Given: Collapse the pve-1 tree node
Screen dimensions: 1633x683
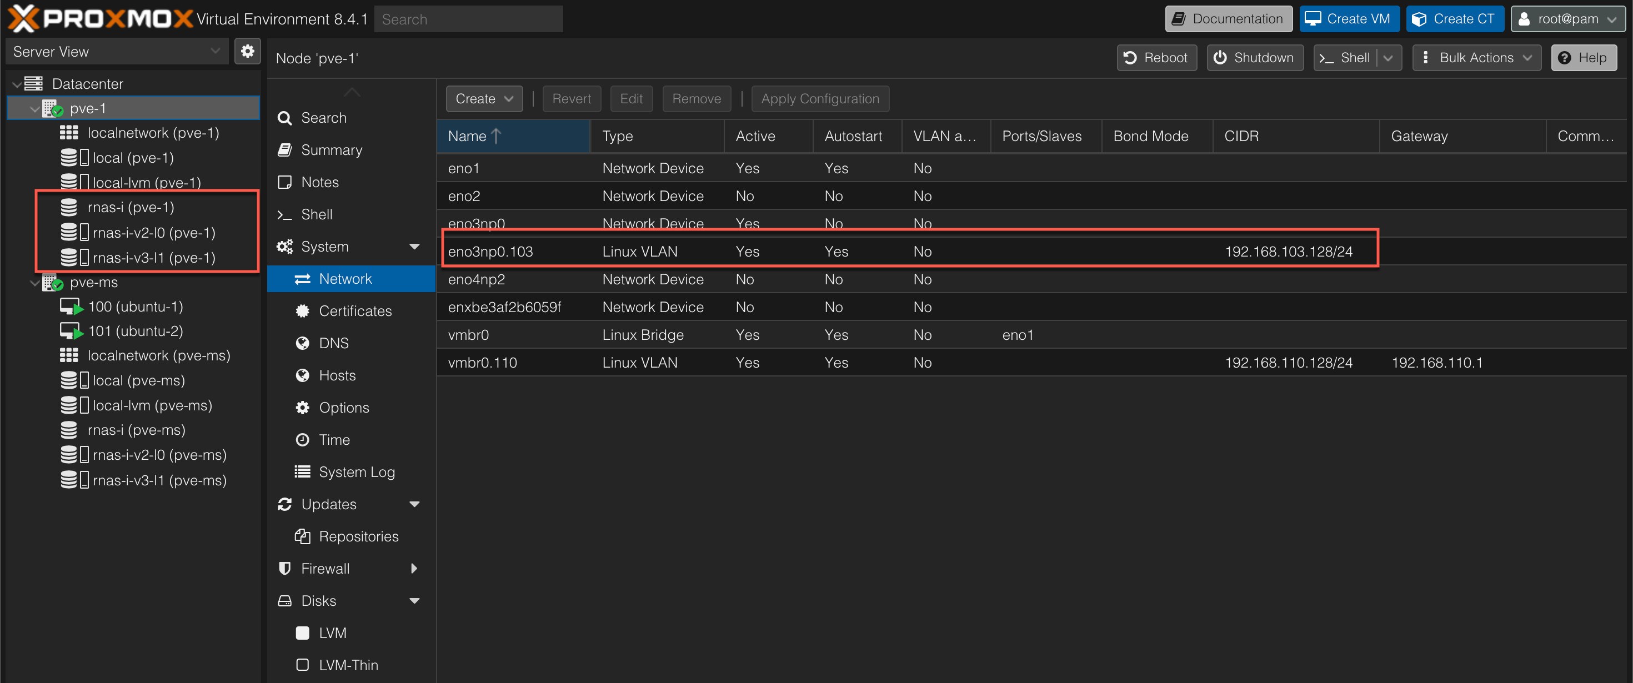Looking at the screenshot, I should 34,108.
